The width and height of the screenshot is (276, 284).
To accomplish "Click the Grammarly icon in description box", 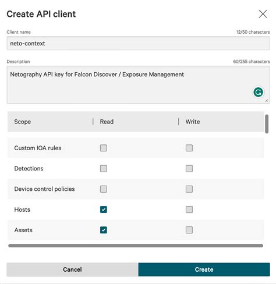I will 259,92.
